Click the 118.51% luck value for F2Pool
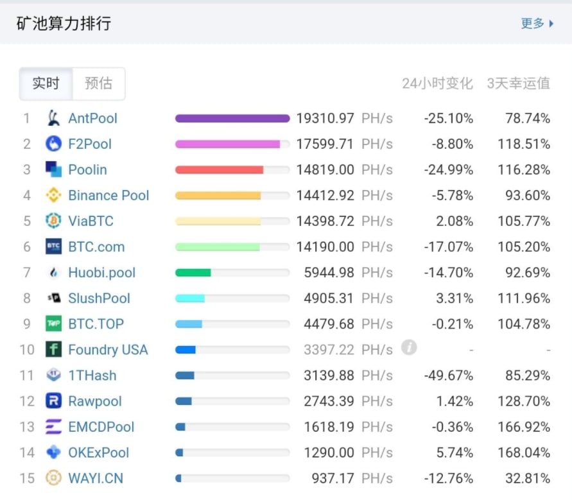This screenshot has width=572, height=500. (x=524, y=144)
